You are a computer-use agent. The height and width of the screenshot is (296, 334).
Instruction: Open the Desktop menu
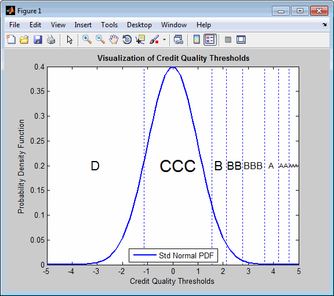pyautogui.click(x=139, y=25)
